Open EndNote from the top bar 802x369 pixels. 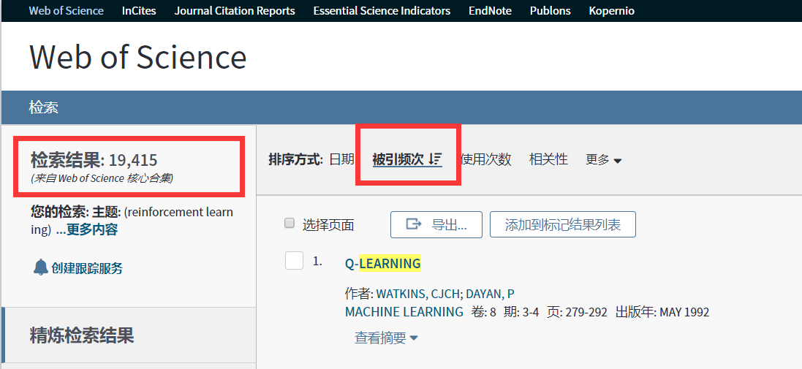(x=490, y=11)
